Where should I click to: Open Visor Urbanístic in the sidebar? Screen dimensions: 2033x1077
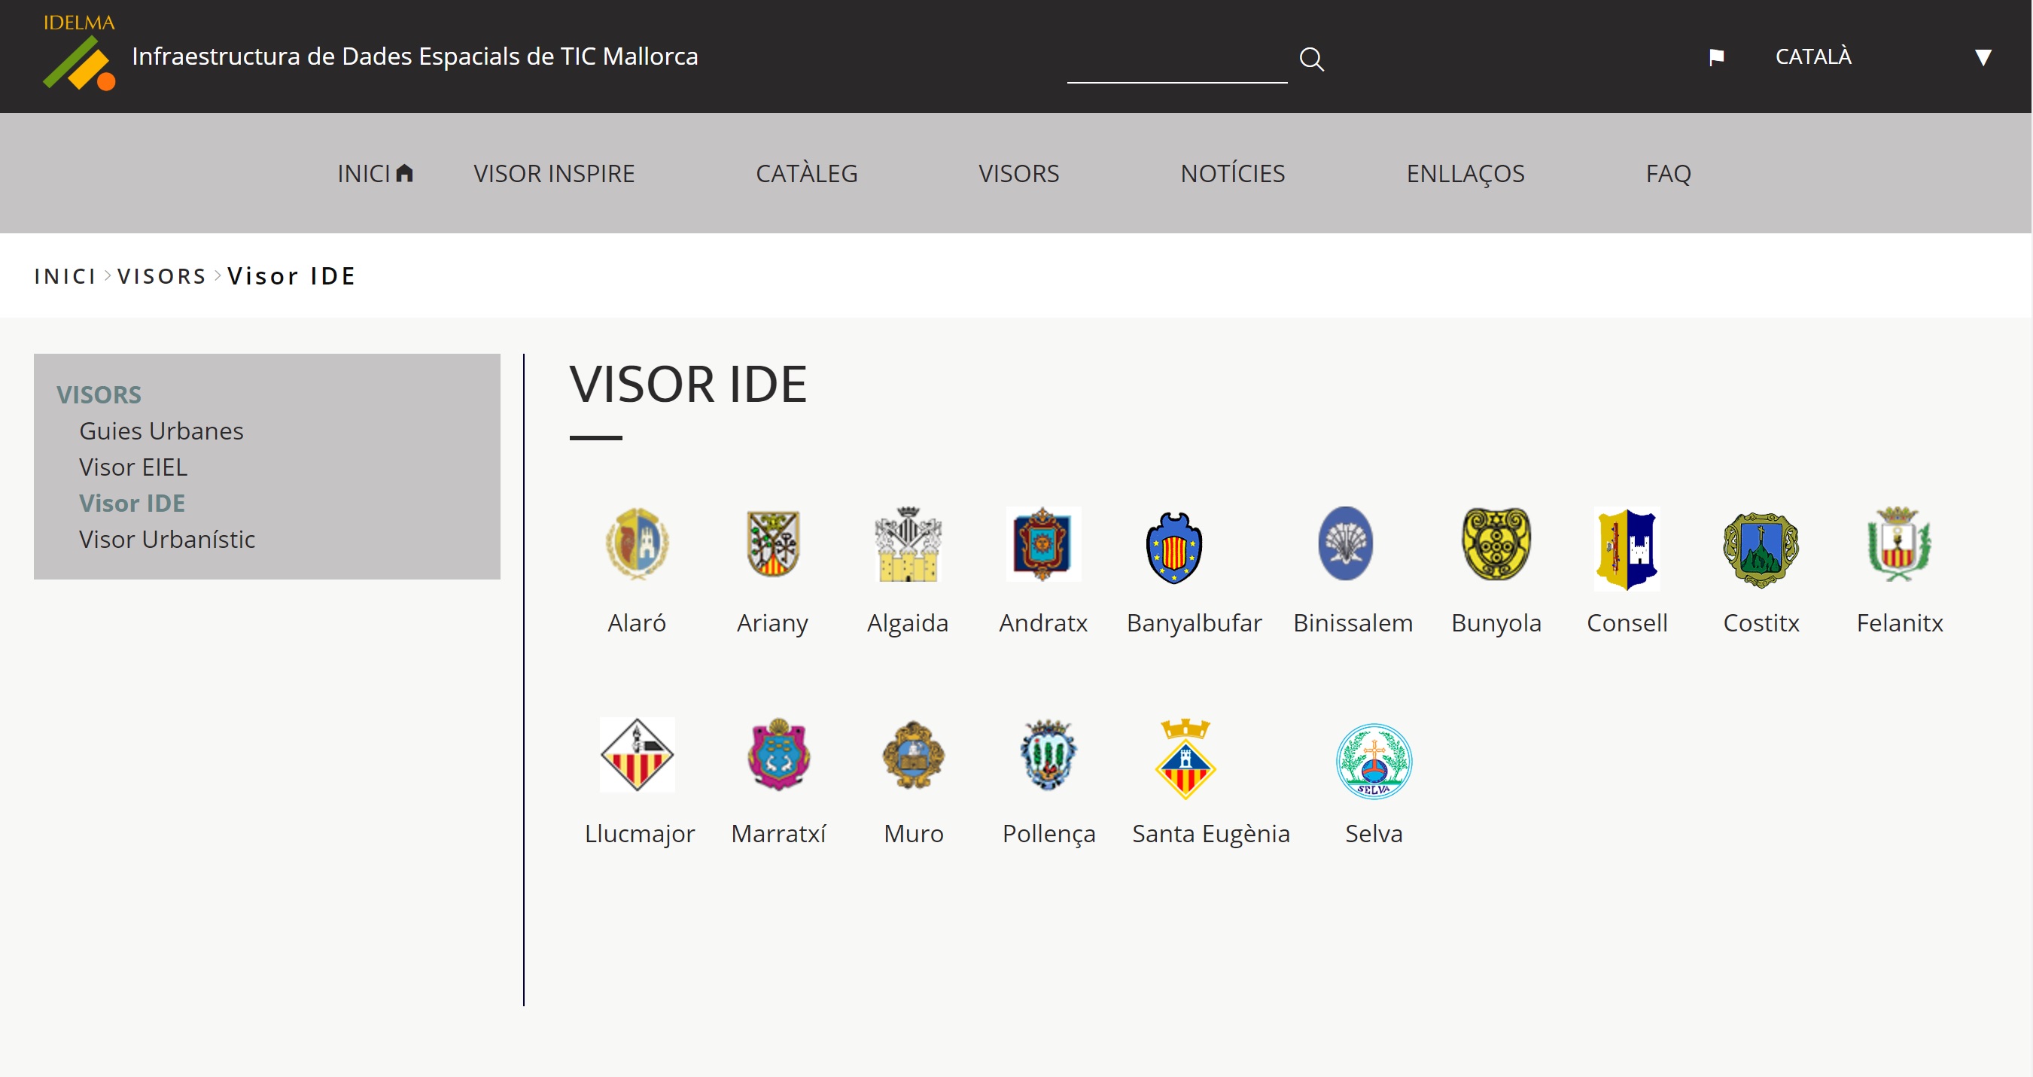click(166, 539)
